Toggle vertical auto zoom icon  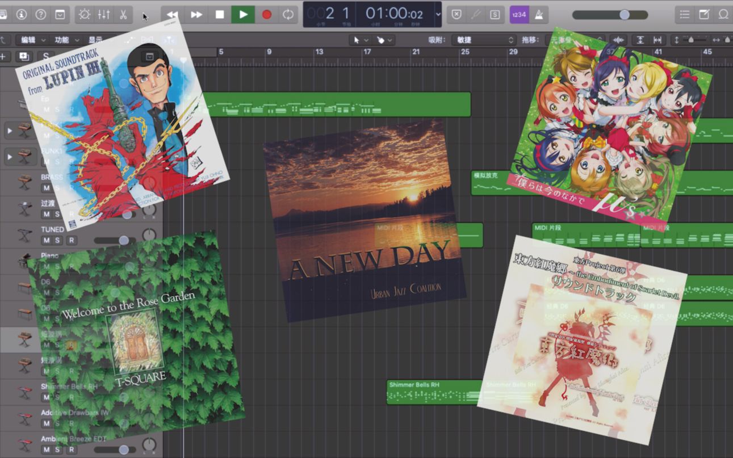tap(640, 40)
